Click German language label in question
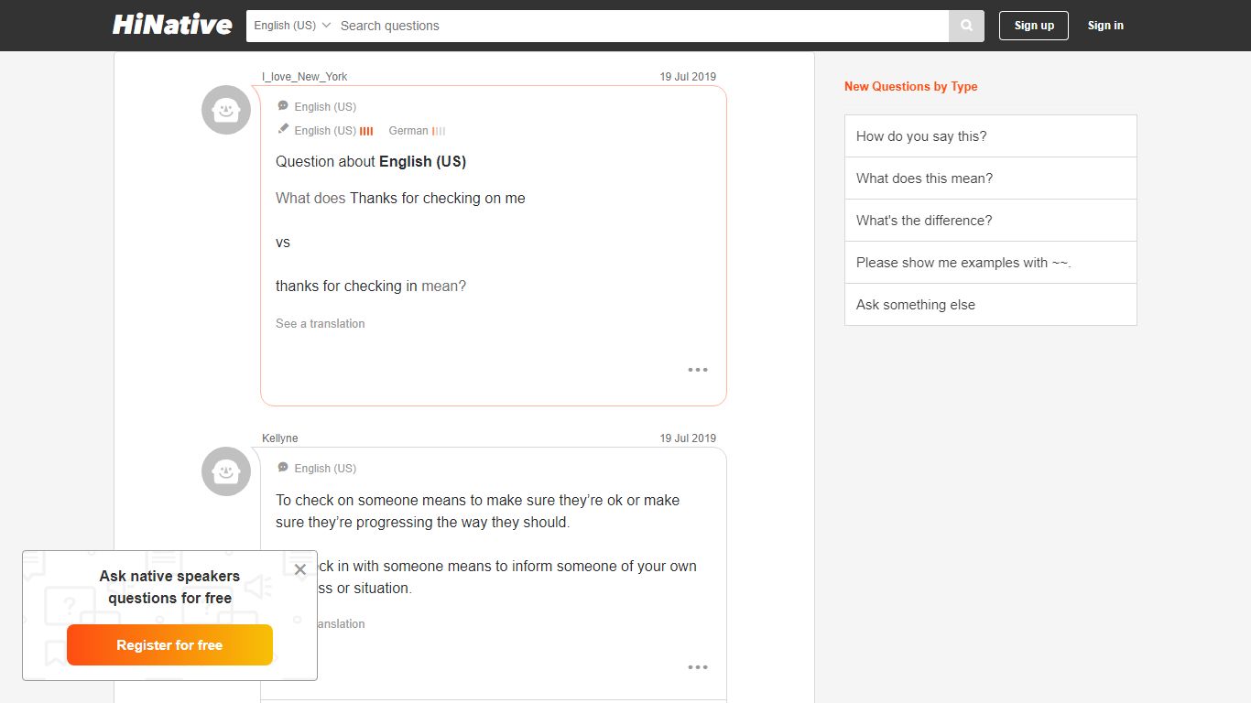The image size is (1251, 703). 408,131
